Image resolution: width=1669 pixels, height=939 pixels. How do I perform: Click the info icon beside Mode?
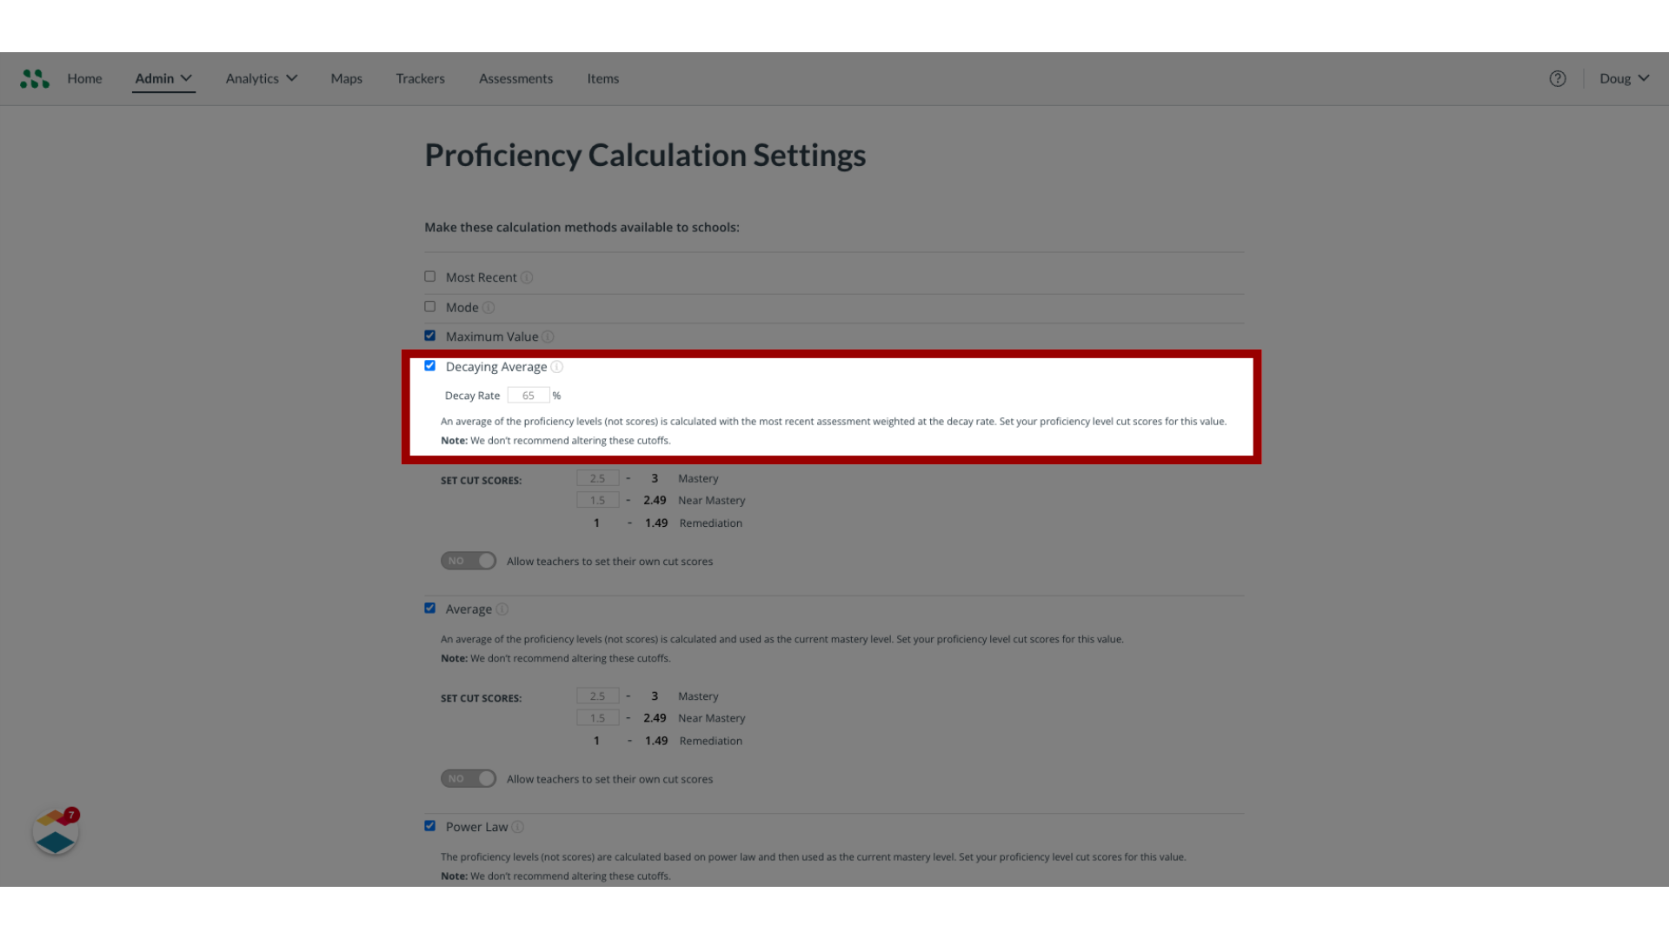coord(489,308)
